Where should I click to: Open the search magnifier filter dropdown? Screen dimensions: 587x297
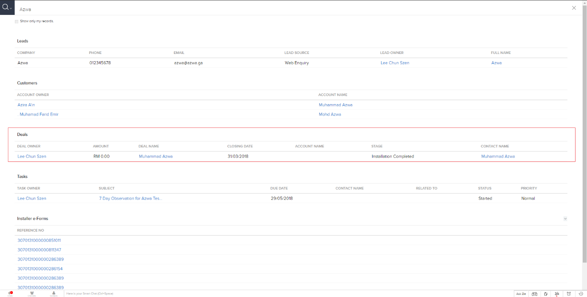click(x=7, y=8)
